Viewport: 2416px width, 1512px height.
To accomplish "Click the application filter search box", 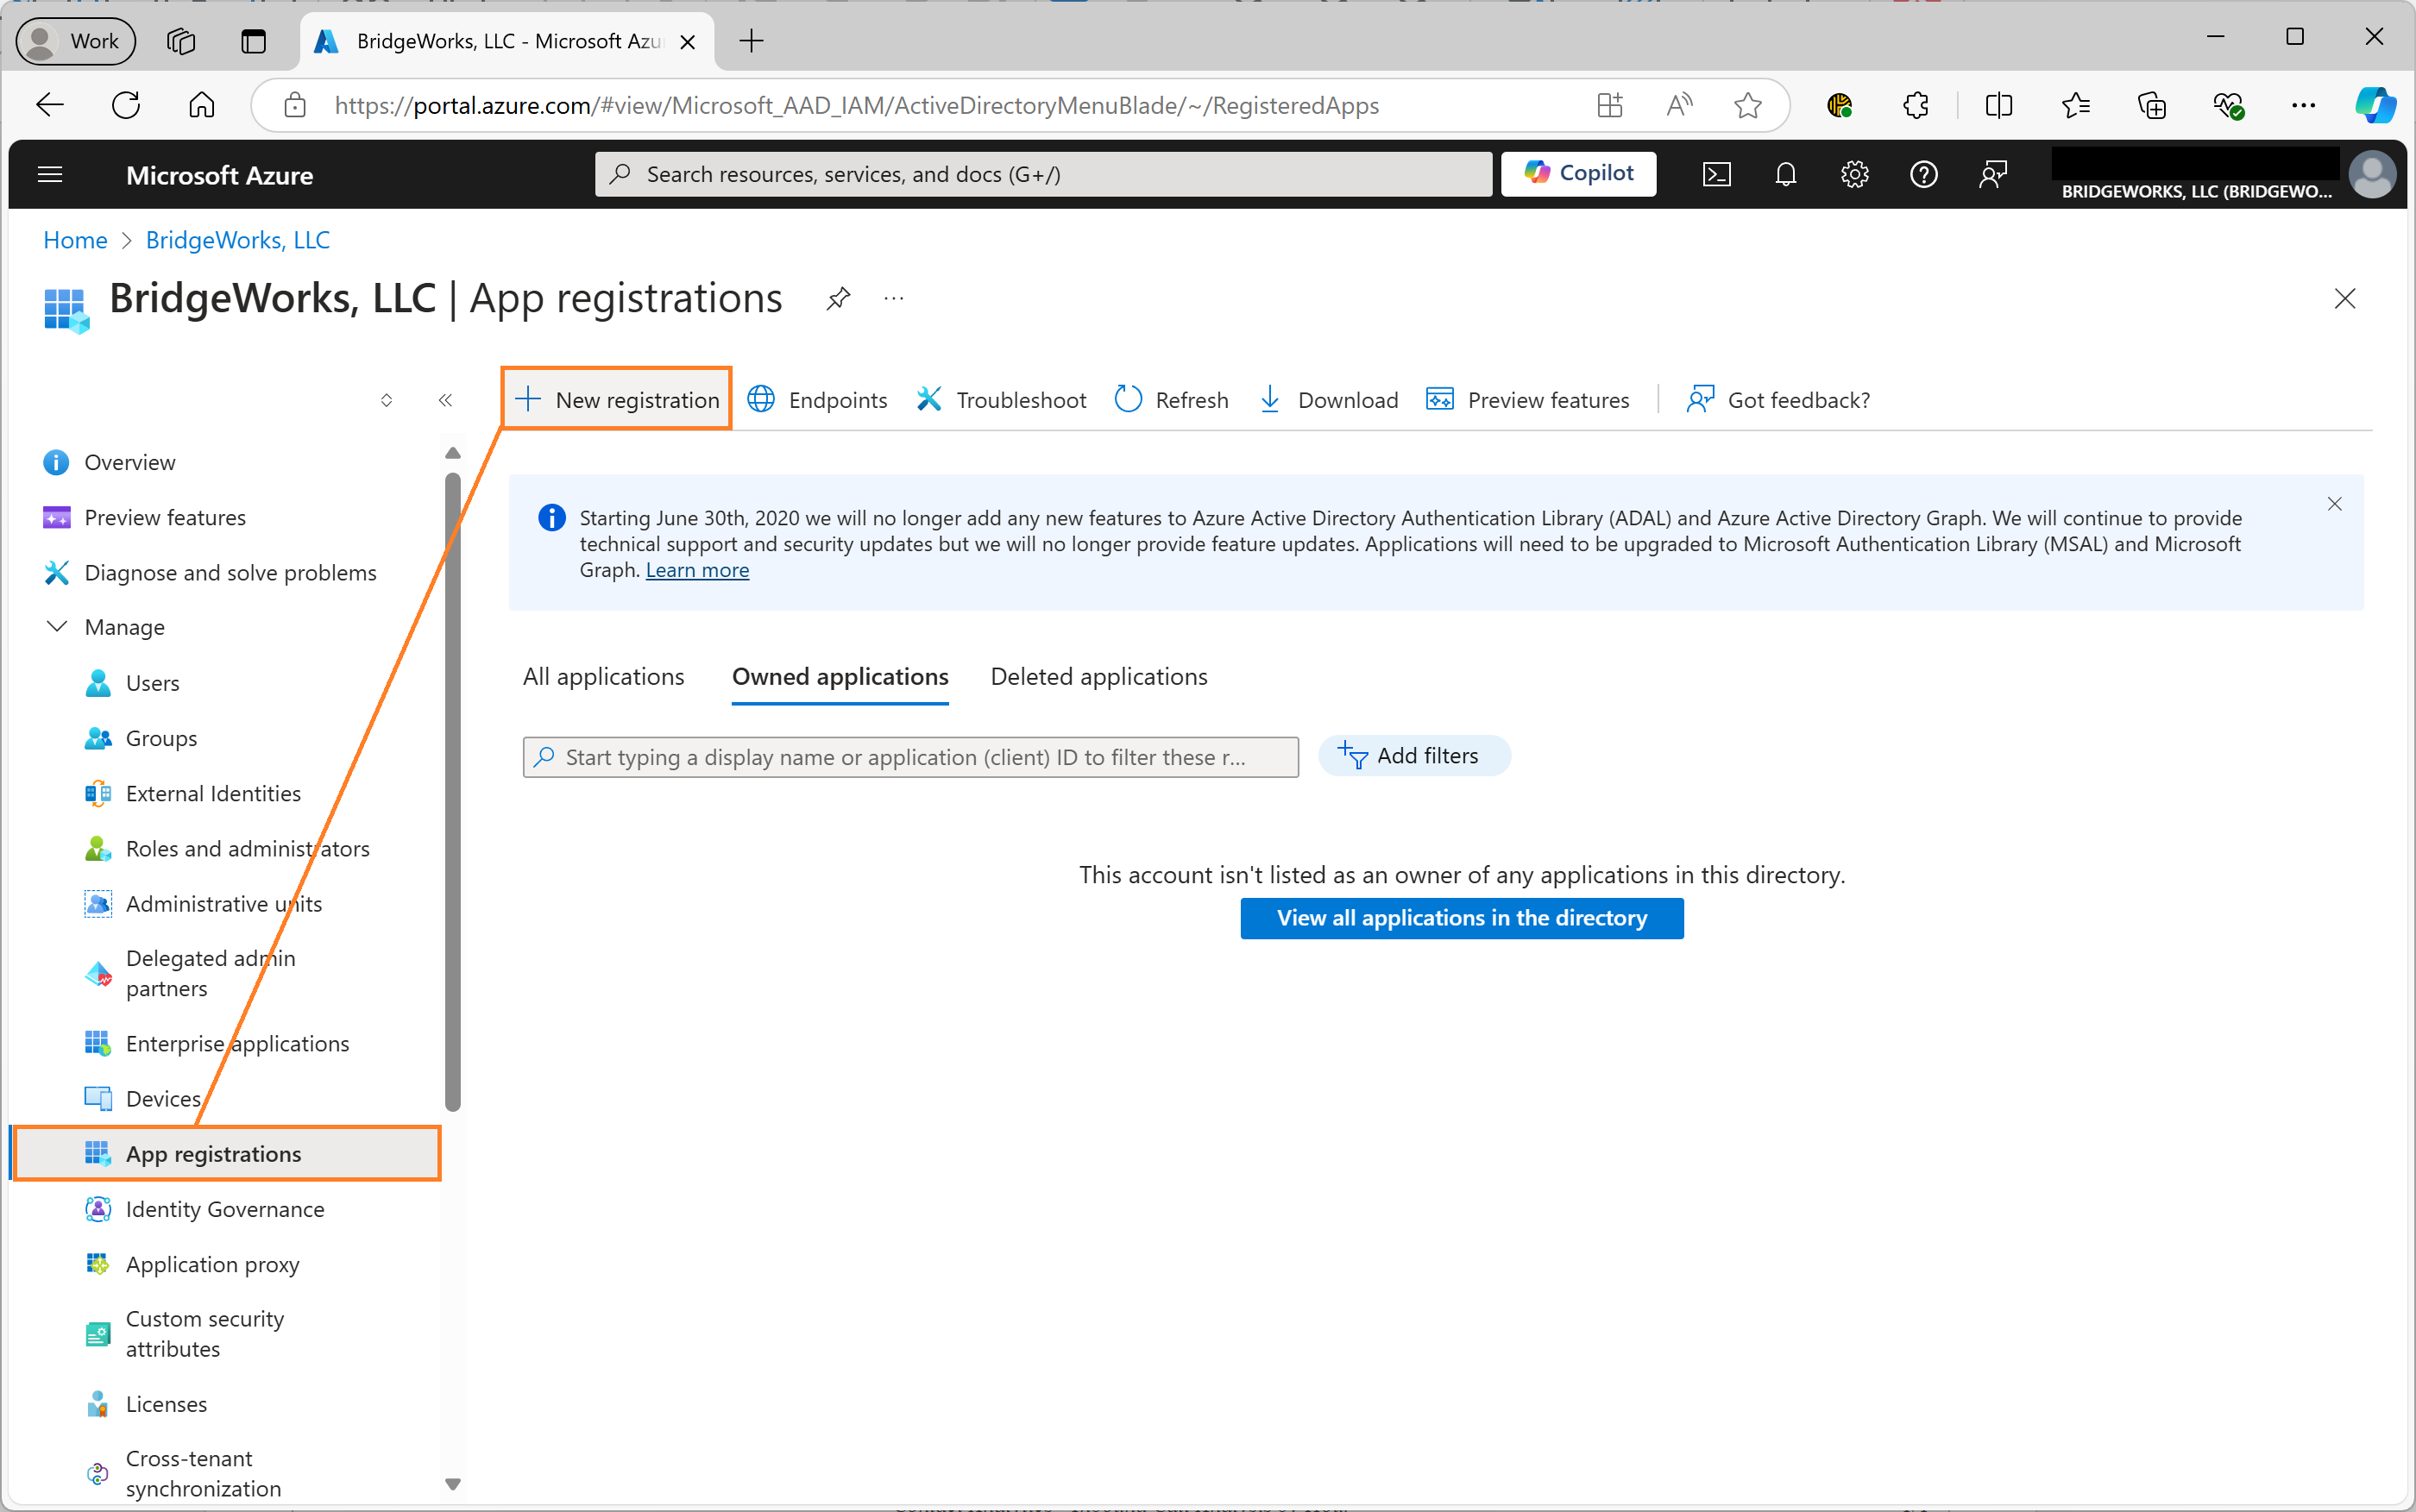I will (x=910, y=757).
